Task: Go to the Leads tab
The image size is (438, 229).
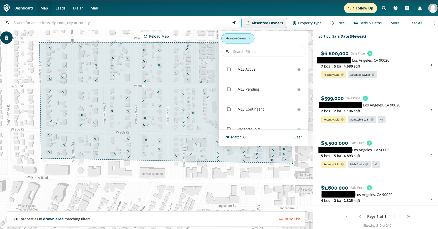Action: tap(60, 8)
